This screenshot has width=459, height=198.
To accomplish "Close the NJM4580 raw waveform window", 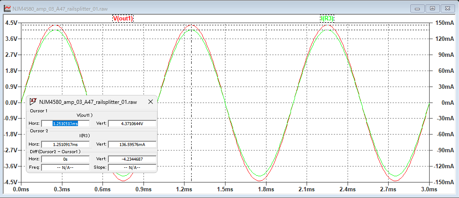I will [x=447, y=8].
